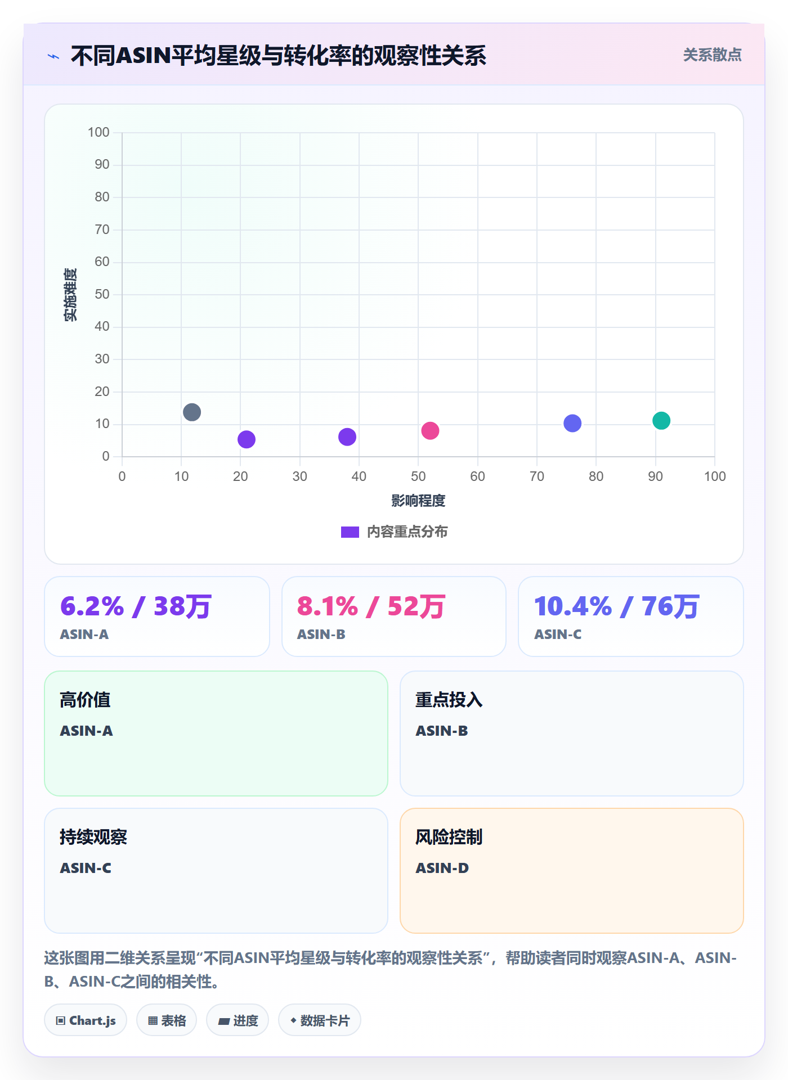
Task: Click the gray scatter point near x=12
Action: point(192,412)
